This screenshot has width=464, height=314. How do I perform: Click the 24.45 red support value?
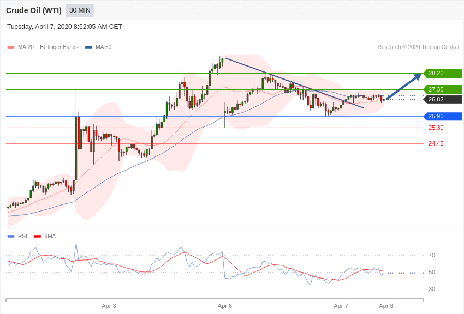pyautogui.click(x=436, y=143)
